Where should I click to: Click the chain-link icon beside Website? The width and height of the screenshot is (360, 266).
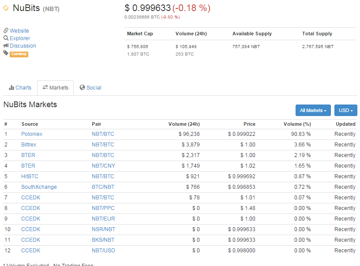[6, 30]
